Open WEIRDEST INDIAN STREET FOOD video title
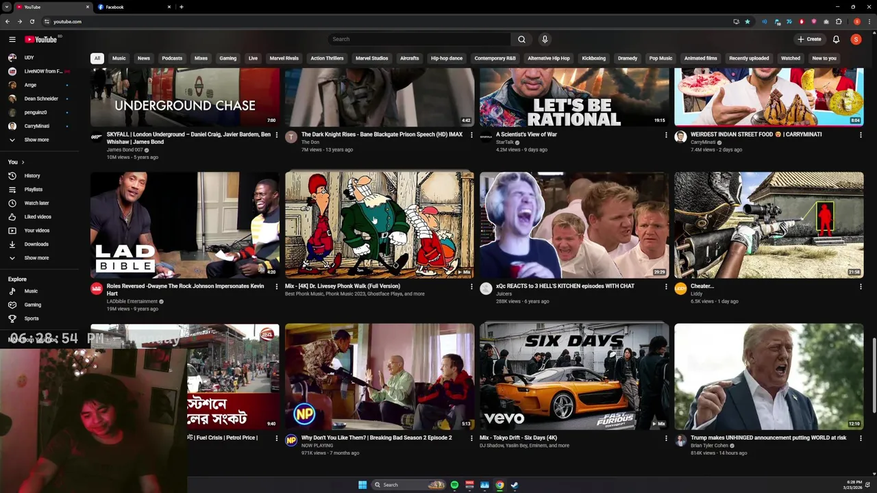This screenshot has width=877, height=493. coord(756,134)
